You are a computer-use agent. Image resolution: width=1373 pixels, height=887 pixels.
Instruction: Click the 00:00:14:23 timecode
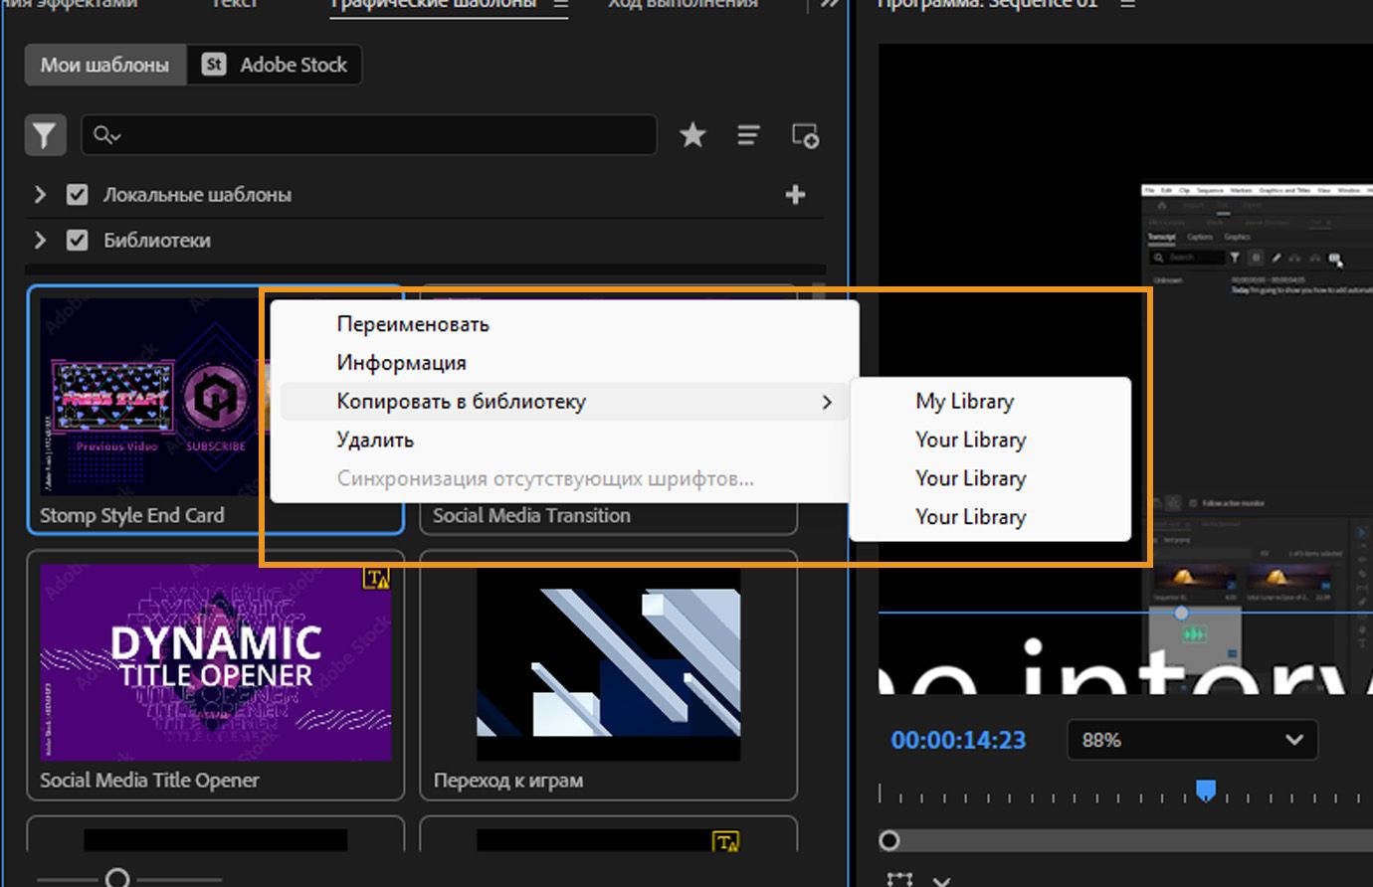958,740
